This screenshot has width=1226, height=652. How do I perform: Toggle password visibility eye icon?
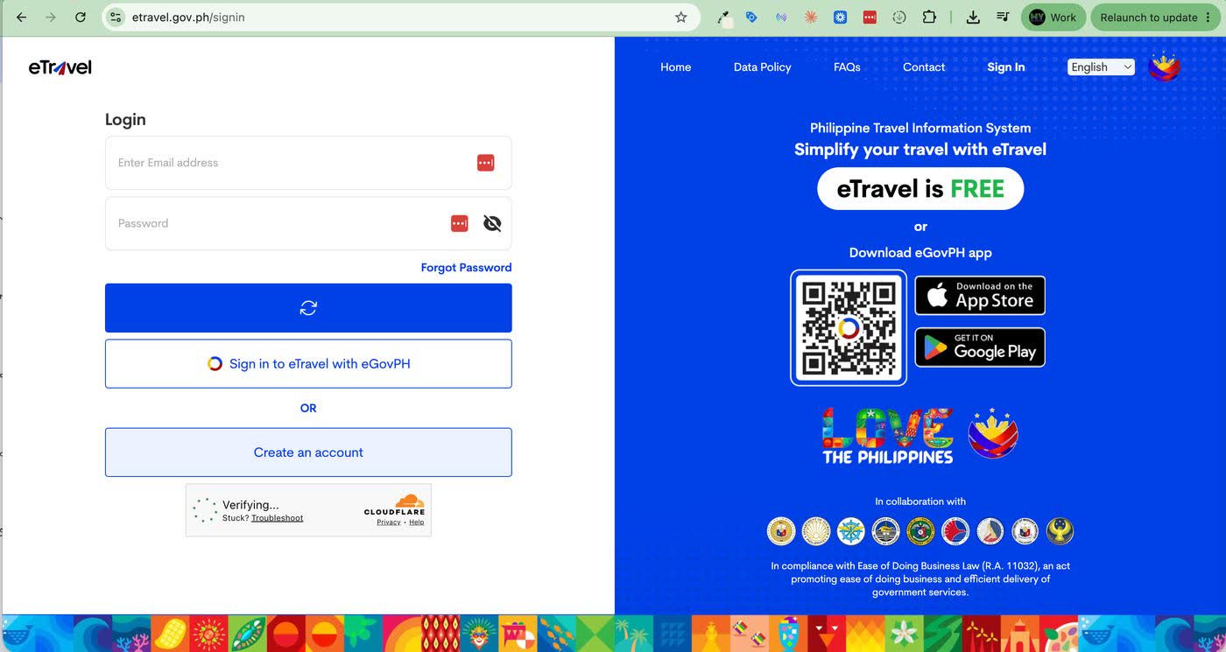(492, 224)
